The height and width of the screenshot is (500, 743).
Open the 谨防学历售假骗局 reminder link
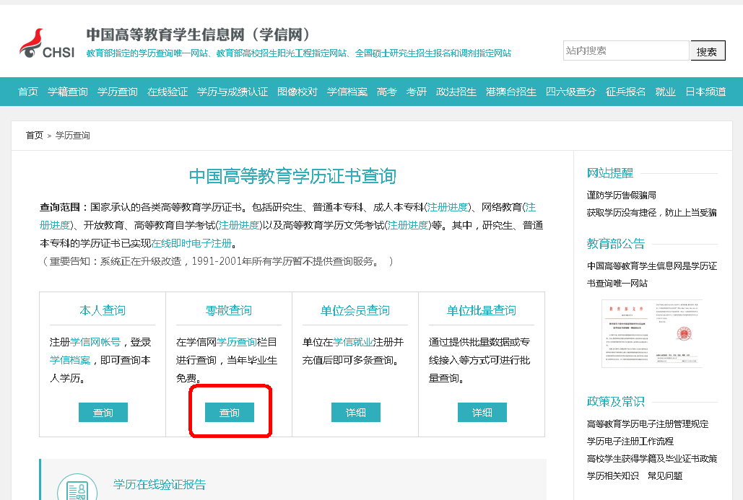tap(622, 195)
